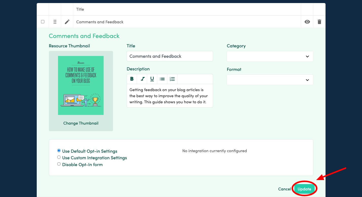Insert a numbered list in the description
Image resolution: width=362 pixels, height=197 pixels.
point(172,79)
